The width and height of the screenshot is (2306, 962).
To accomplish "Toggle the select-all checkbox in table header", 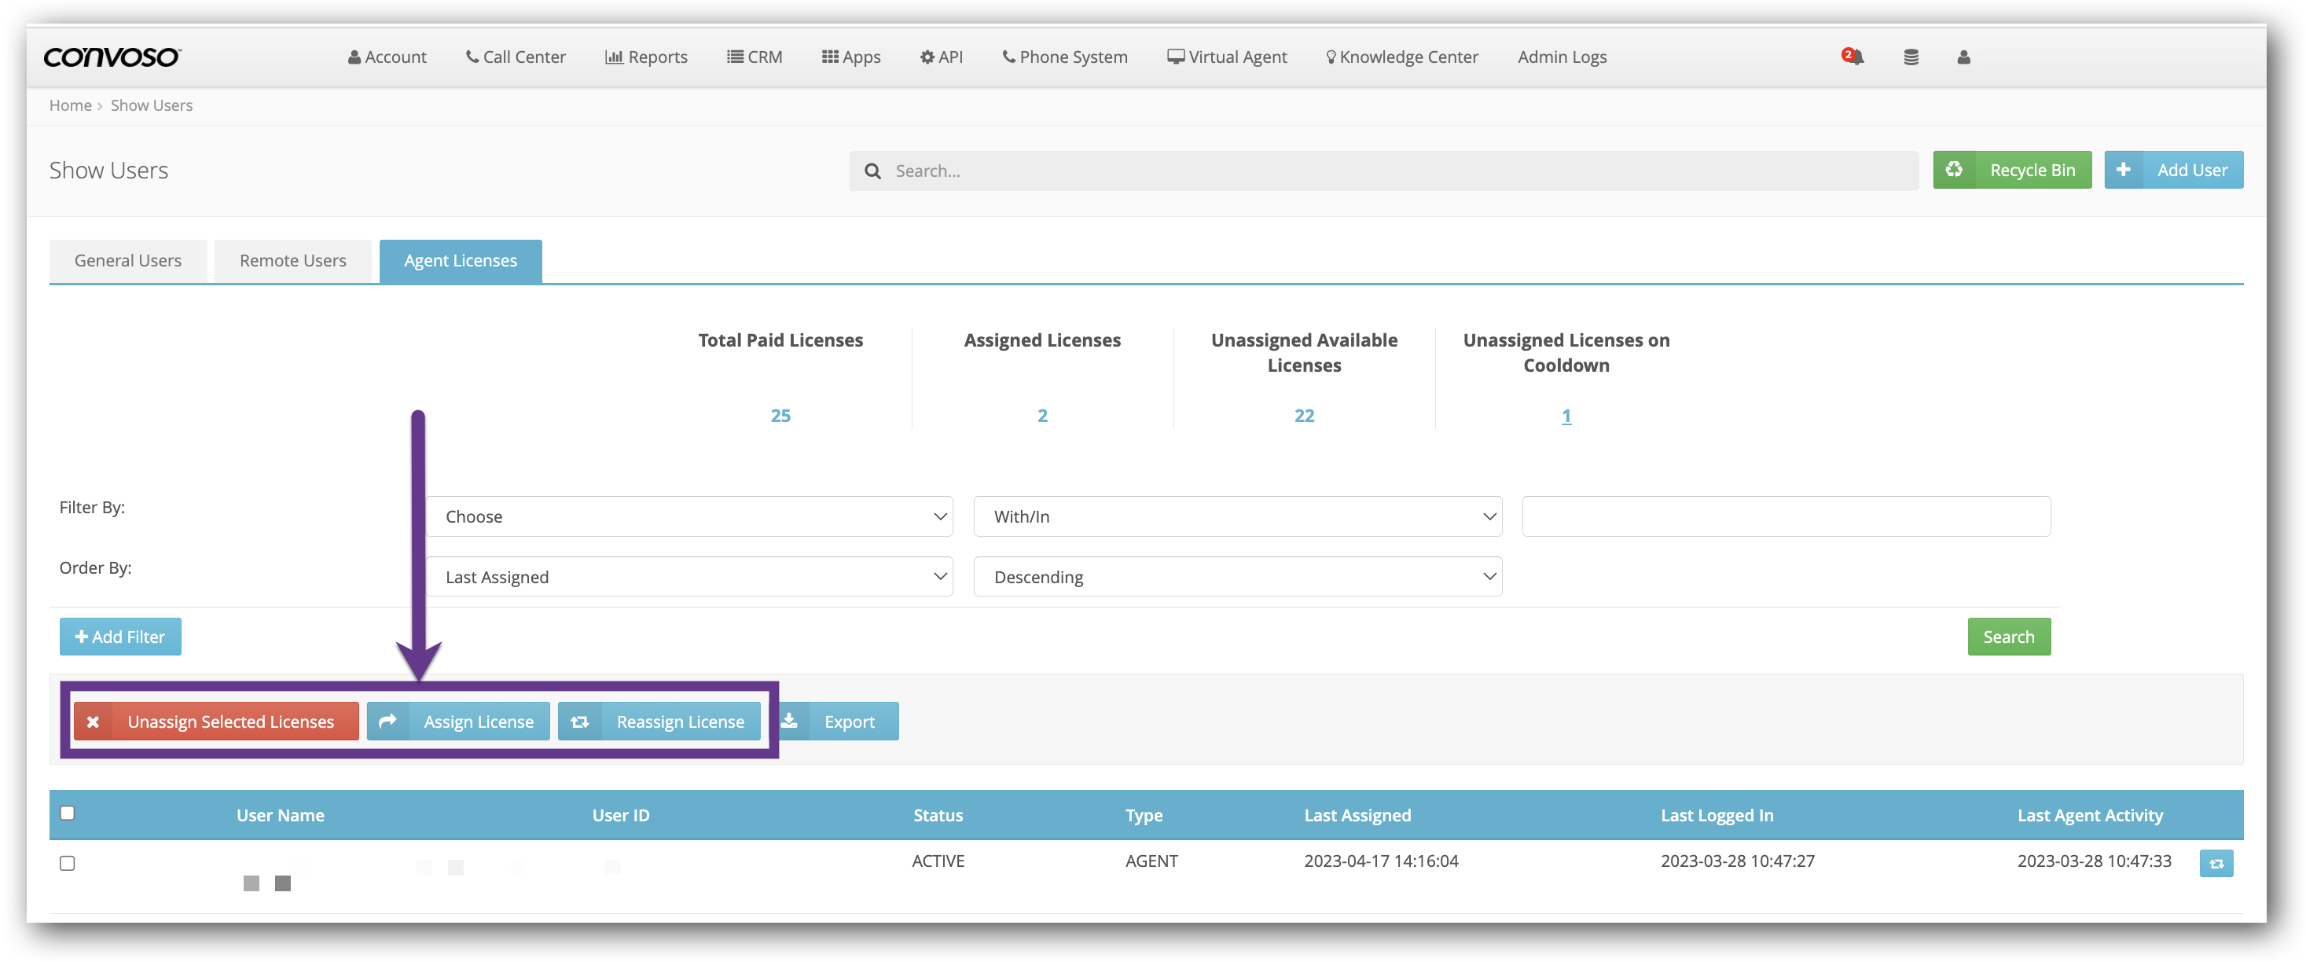I will (x=67, y=813).
